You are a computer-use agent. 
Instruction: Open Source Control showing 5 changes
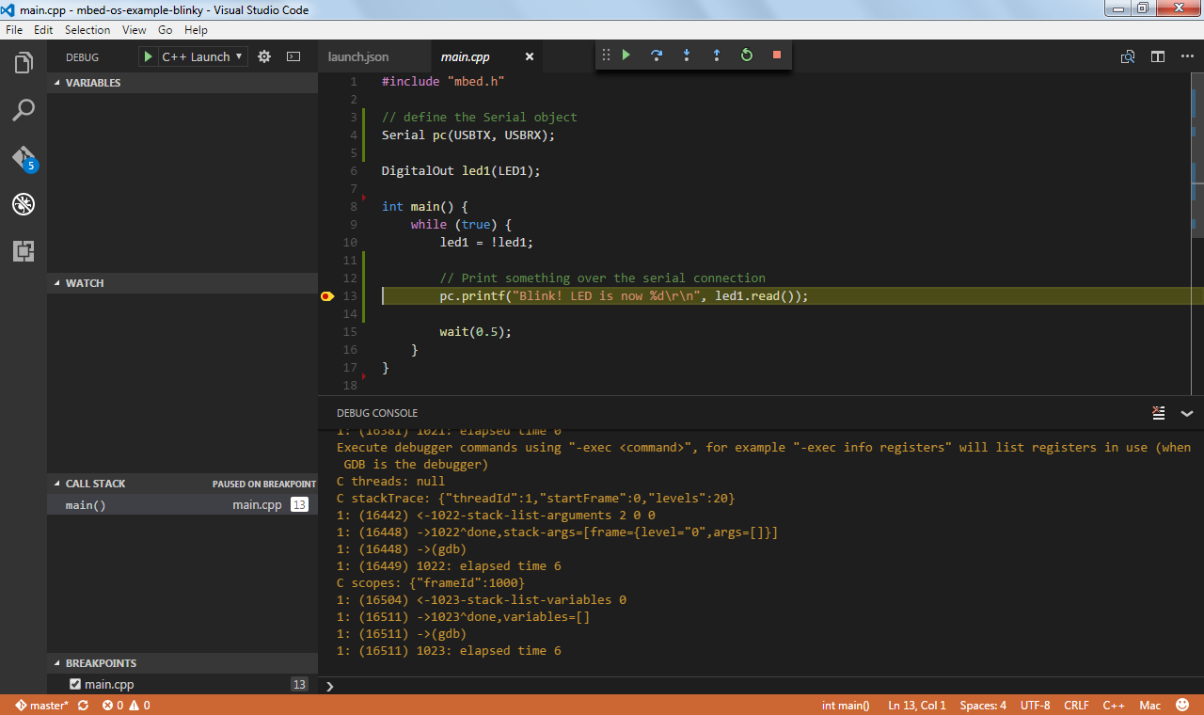click(23, 158)
